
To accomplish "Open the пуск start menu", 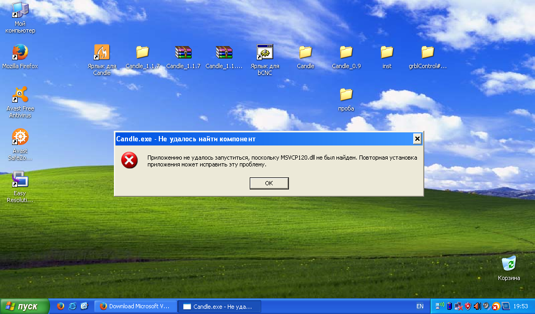I will coord(25,306).
